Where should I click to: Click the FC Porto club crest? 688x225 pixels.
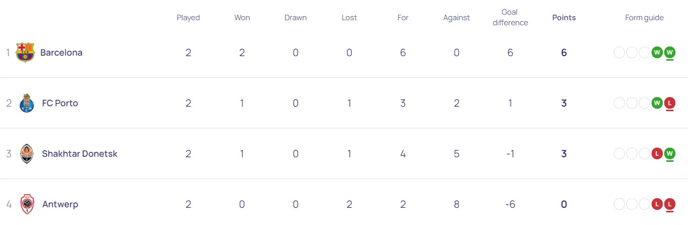pyautogui.click(x=26, y=103)
